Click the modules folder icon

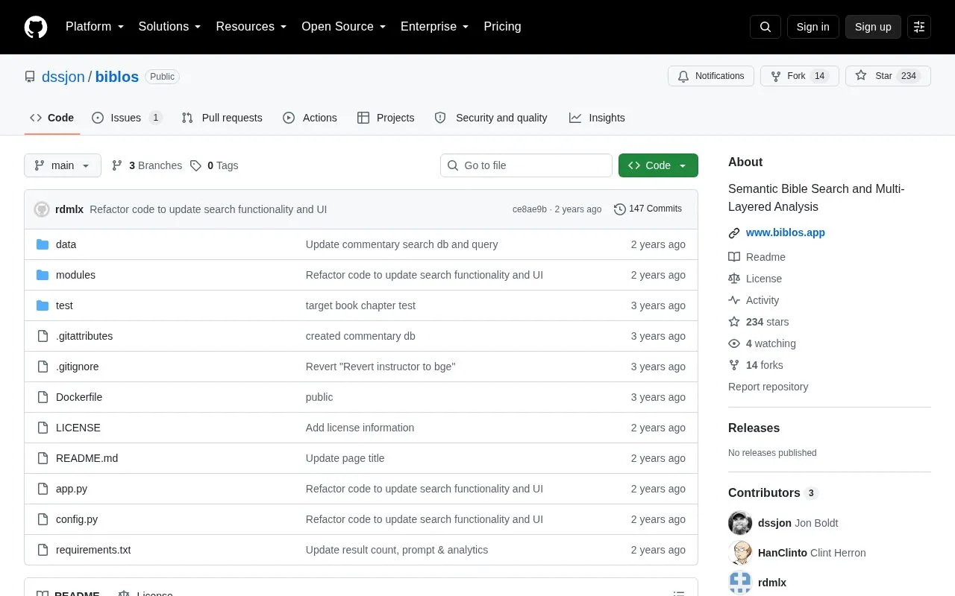(43, 275)
